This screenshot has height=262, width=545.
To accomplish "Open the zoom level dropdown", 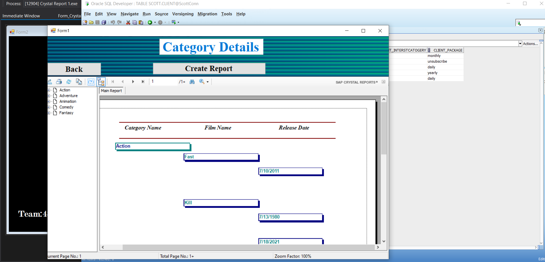I will coord(208,82).
